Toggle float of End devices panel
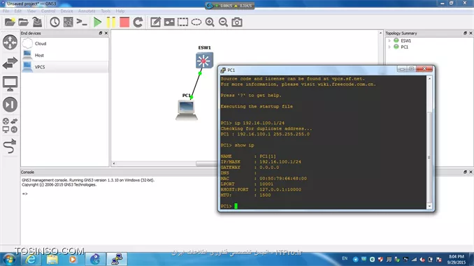Image resolution: width=474 pixels, height=266 pixels. 101,33
